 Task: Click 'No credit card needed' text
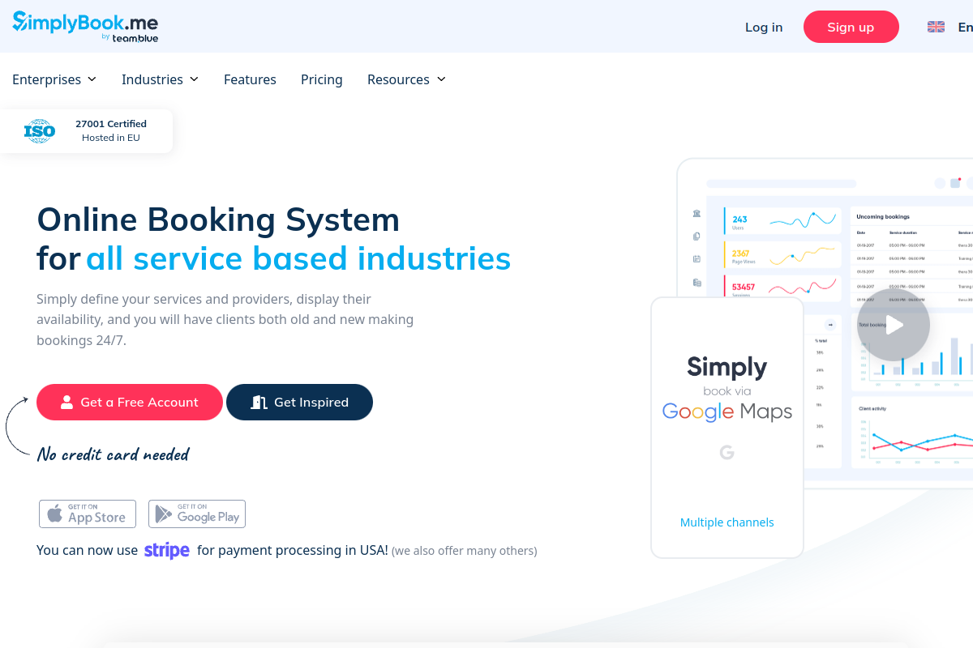click(113, 454)
